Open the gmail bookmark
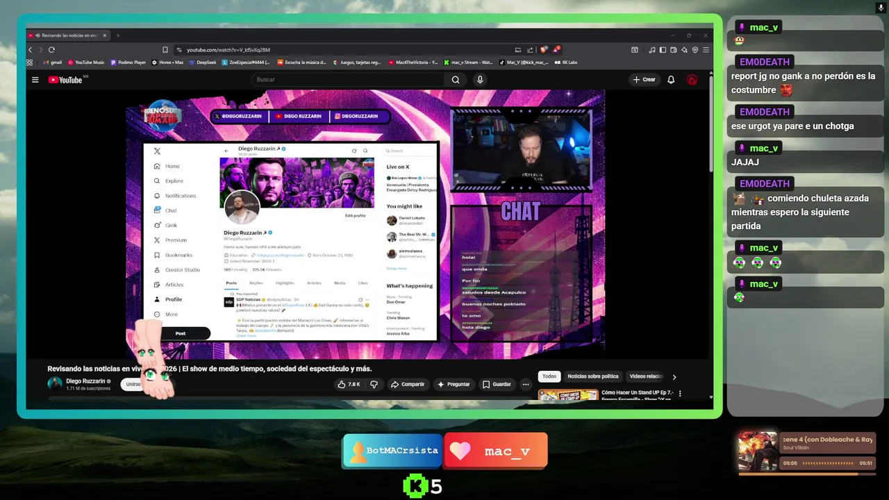The width and height of the screenshot is (889, 500). click(53, 62)
